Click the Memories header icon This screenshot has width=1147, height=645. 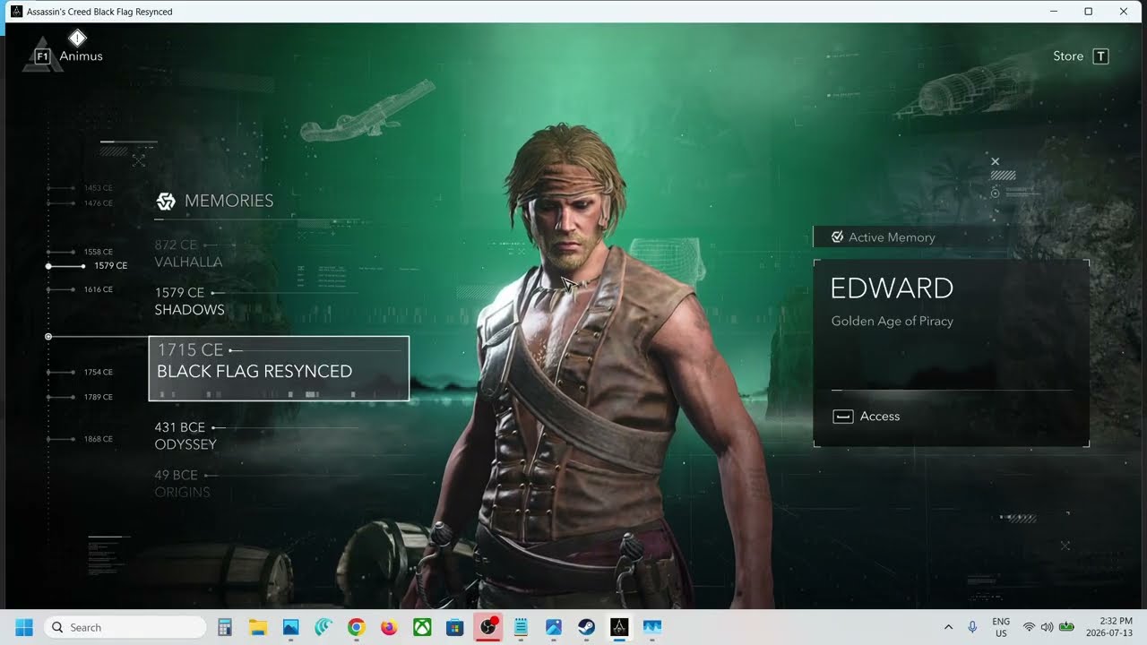[x=166, y=202]
